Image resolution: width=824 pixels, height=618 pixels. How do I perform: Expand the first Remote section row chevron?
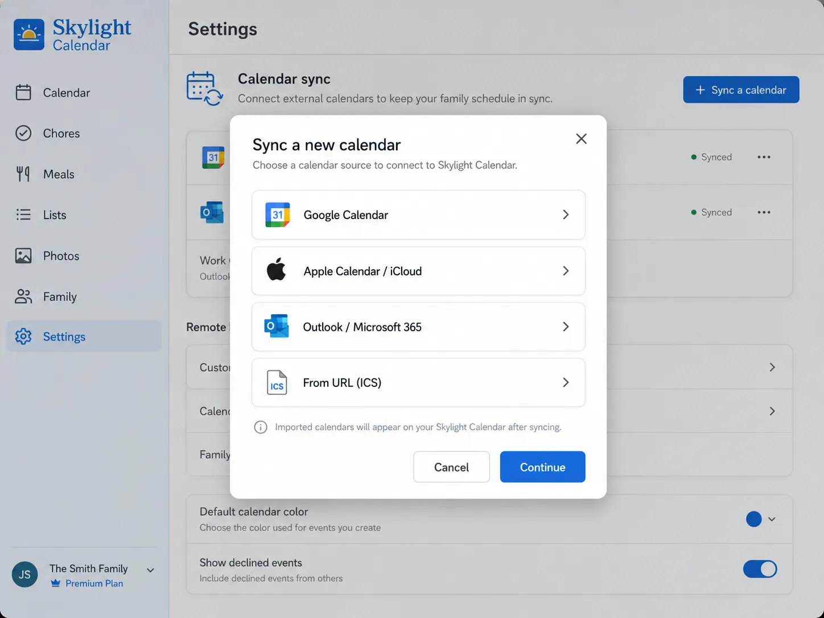tap(772, 367)
